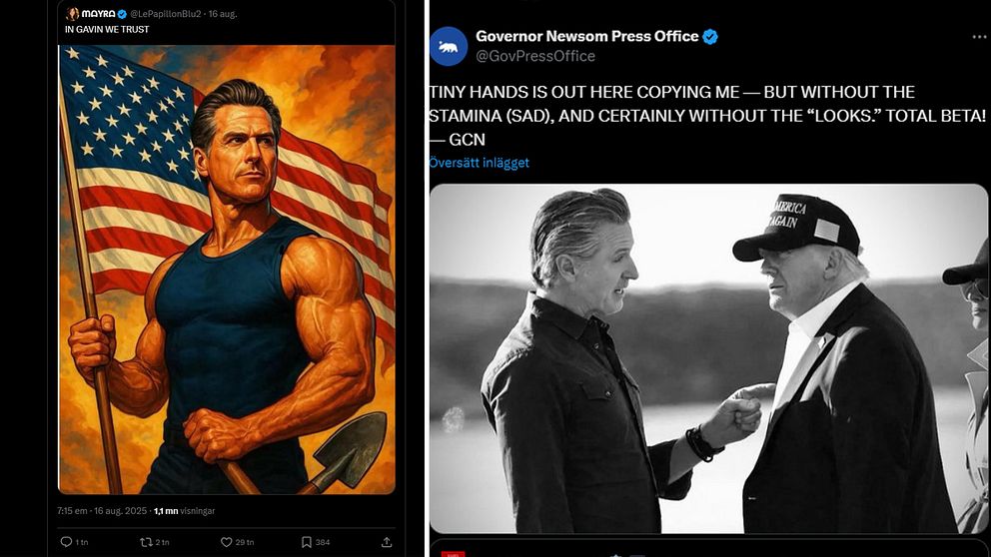991x557 pixels.
Task: Click the retweet icon showing 2 tn
Action: [x=146, y=542]
